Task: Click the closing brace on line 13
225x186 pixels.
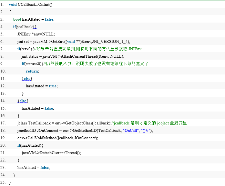Action: click(23, 93)
